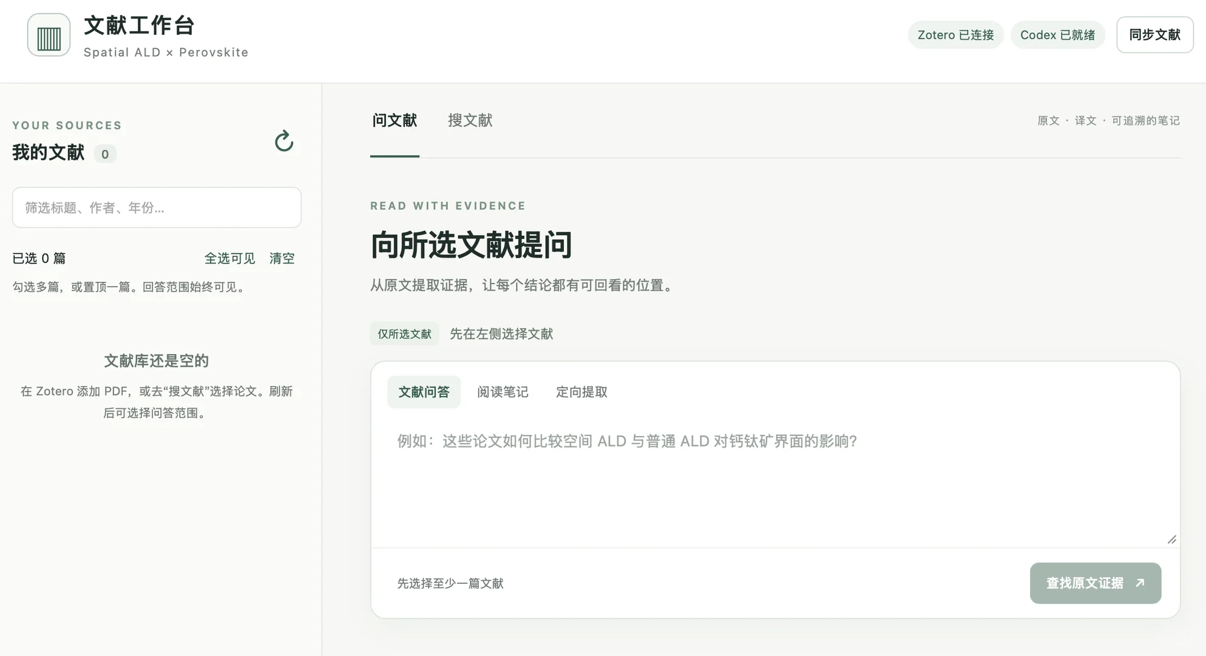Click 清空 to clear selection
The height and width of the screenshot is (656, 1206).
pyautogui.click(x=282, y=258)
